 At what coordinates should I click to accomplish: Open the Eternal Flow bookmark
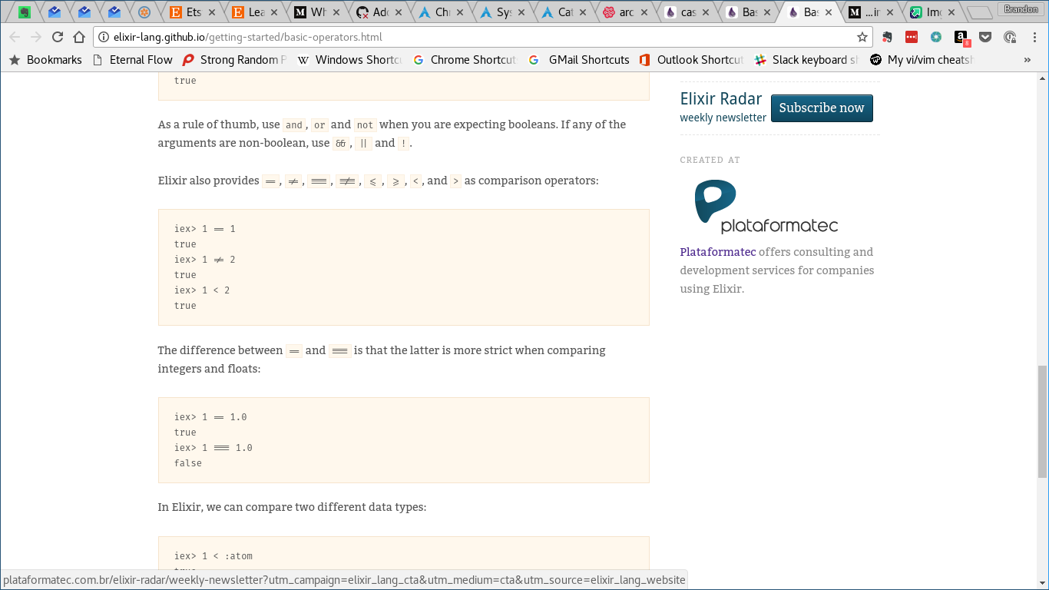[x=132, y=59]
